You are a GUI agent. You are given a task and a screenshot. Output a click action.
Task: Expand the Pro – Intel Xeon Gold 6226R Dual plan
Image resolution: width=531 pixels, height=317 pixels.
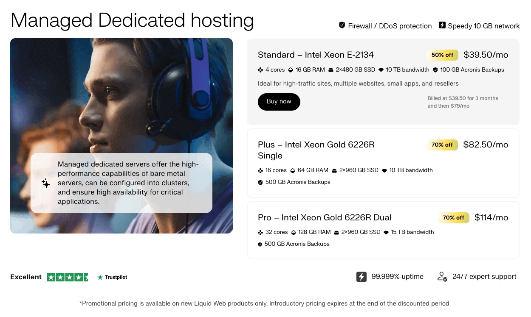coord(325,217)
